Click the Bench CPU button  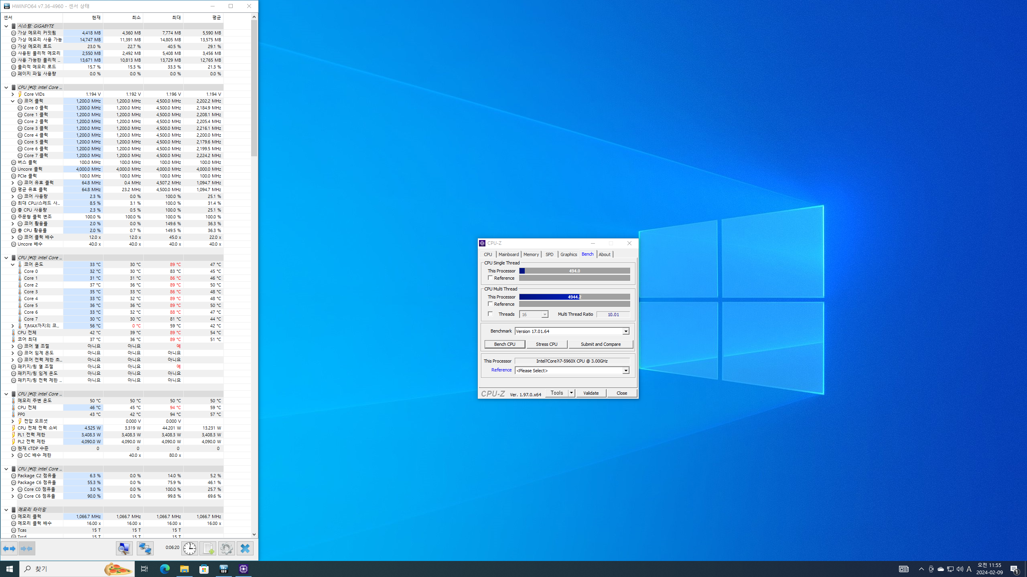504,344
